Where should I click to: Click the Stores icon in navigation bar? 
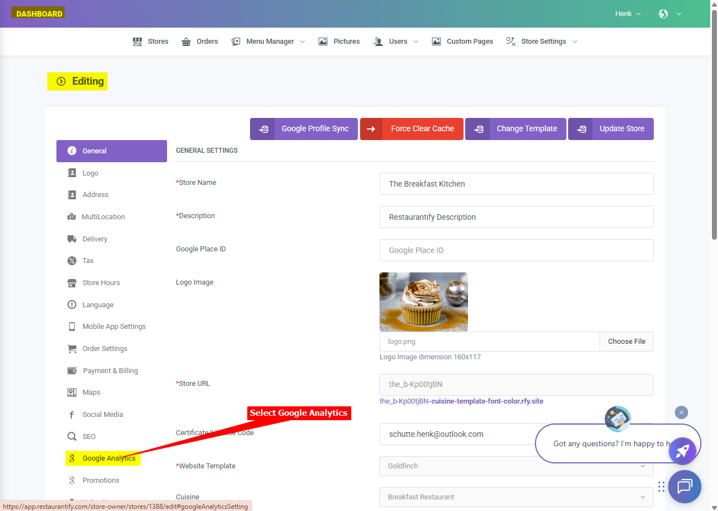(x=137, y=42)
